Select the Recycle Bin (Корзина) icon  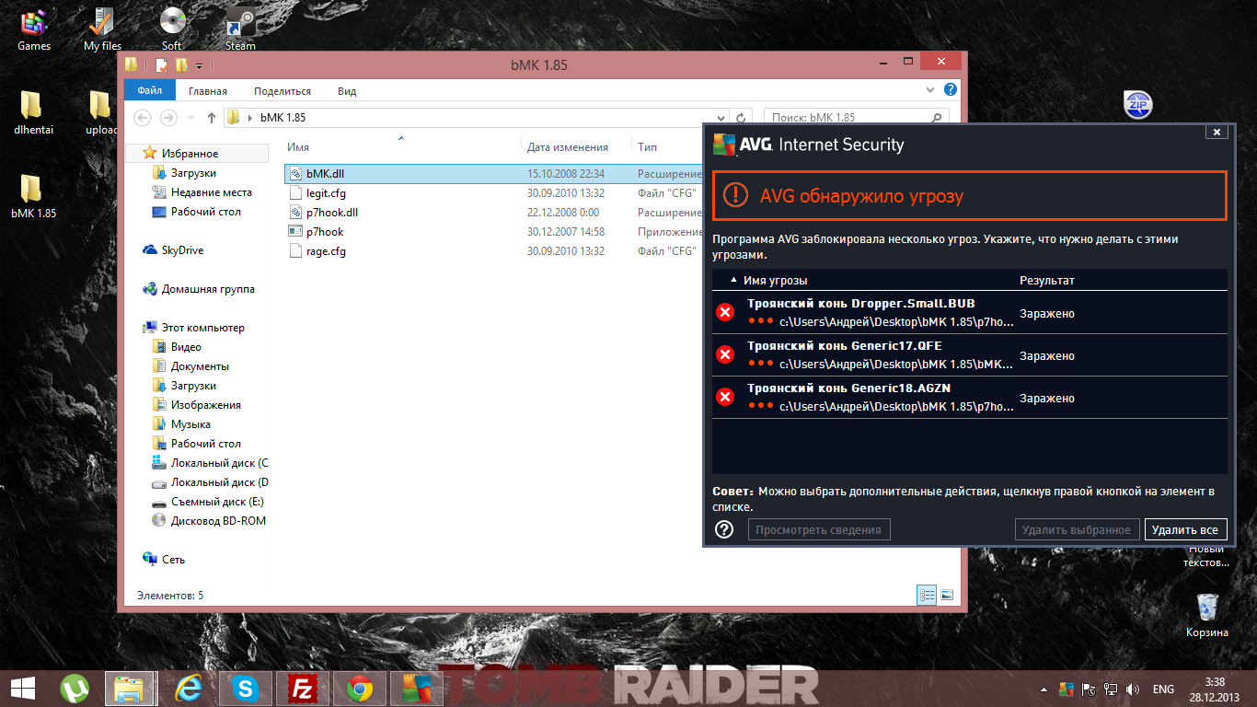[1207, 615]
